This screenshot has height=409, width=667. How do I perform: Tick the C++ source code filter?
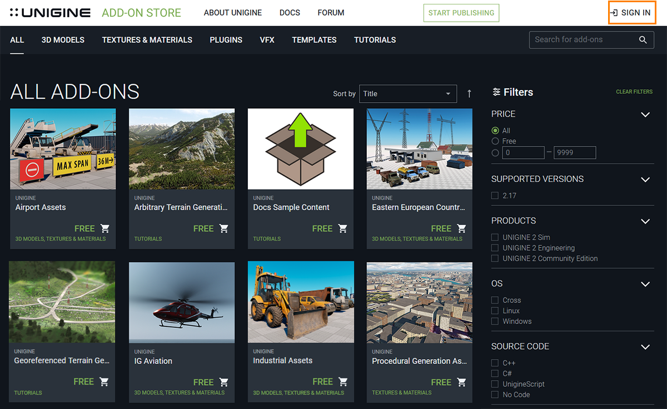click(495, 363)
